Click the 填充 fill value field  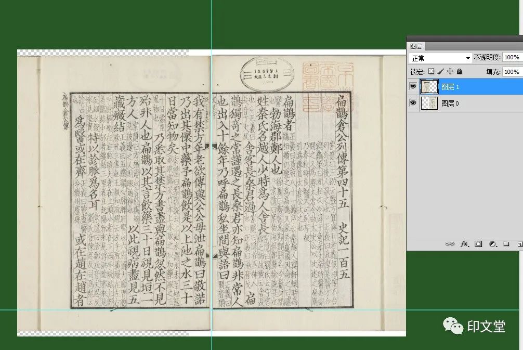tap(512, 71)
